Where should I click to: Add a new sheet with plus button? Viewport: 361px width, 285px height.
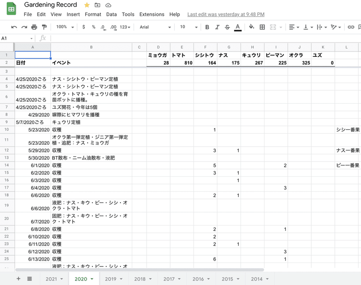(19, 279)
